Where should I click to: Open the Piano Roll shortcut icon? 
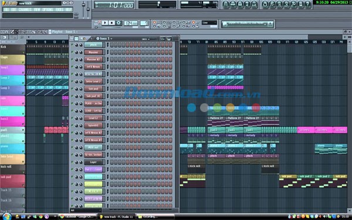pos(240,5)
